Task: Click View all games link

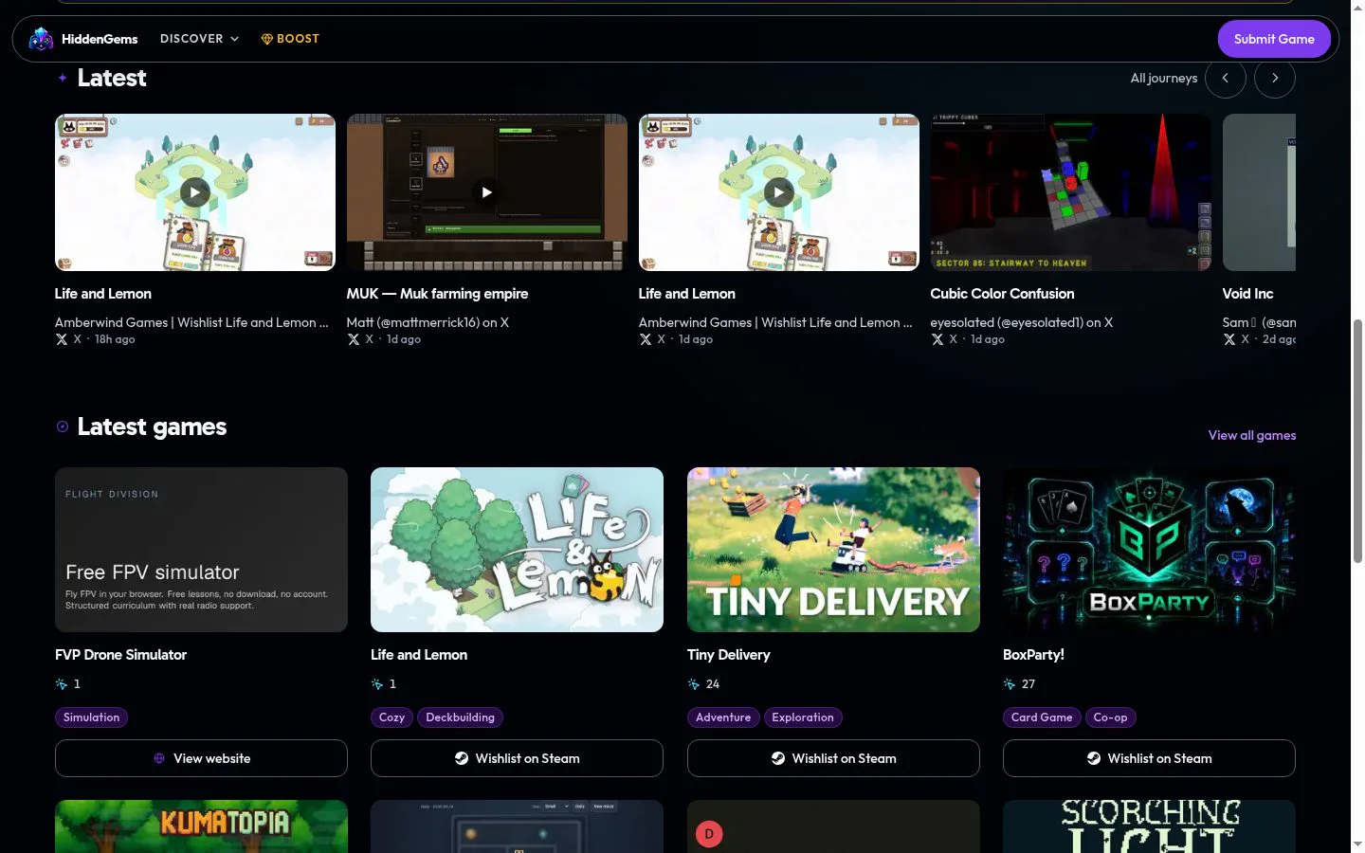Action: 1252,435
